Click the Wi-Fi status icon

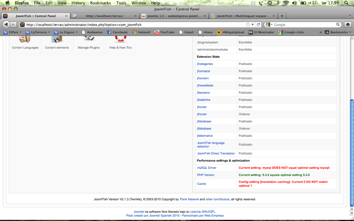[286, 3]
